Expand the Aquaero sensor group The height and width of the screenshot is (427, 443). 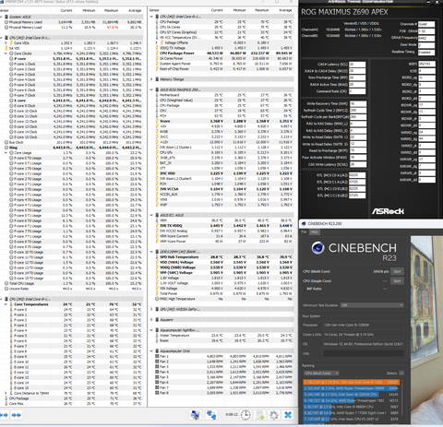[x=151, y=320]
